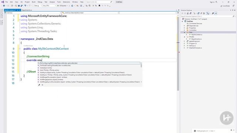Toggle method filter icon in IntelliSense footer
The width and height of the screenshot is (237, 133).
pyautogui.click(x=42, y=85)
